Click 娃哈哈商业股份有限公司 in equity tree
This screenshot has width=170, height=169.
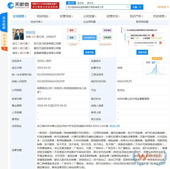coord(140,35)
